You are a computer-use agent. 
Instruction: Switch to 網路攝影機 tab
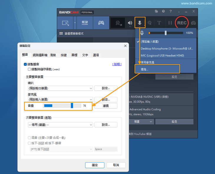pyautogui.click(x=40, y=55)
